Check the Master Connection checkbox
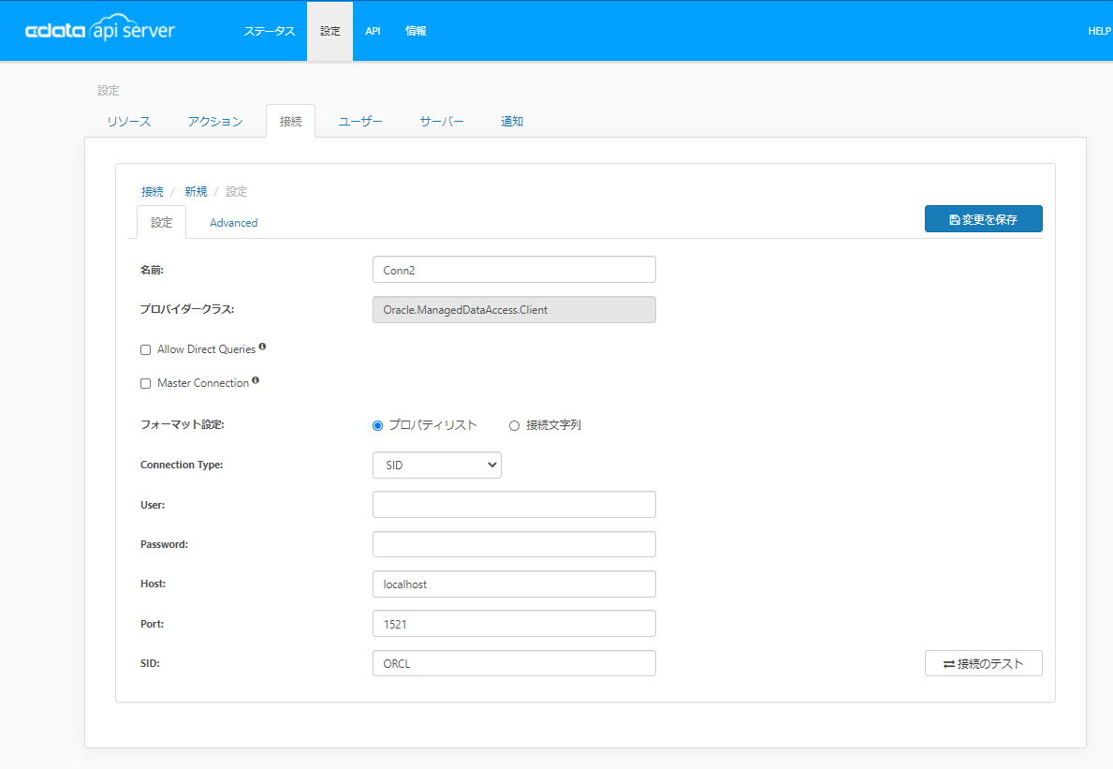 (x=145, y=383)
